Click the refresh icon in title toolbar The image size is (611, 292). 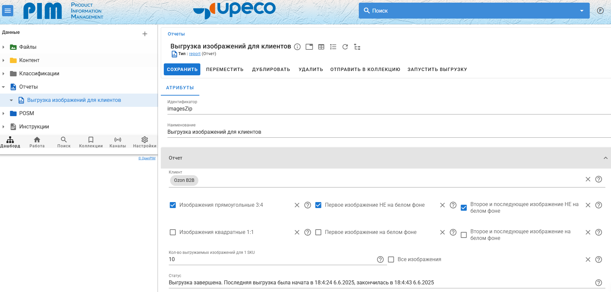(x=345, y=47)
